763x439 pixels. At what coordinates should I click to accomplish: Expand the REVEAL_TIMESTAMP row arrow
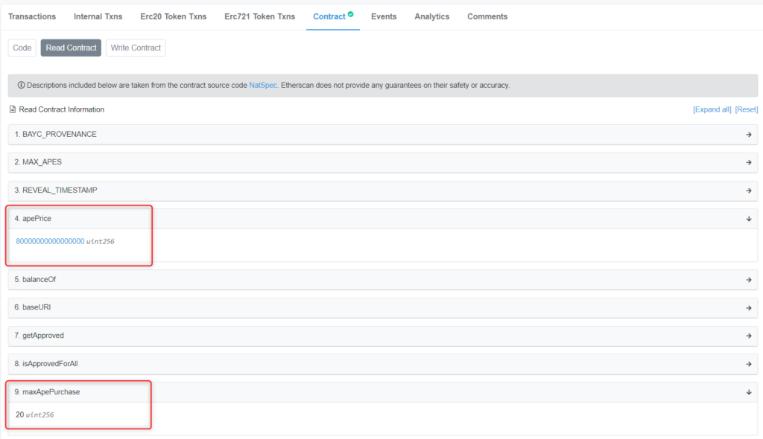click(x=748, y=190)
